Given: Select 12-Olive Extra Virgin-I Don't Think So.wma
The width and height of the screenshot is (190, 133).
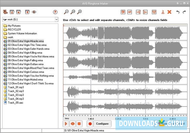Looking at the screenshot, I should [31, 84].
